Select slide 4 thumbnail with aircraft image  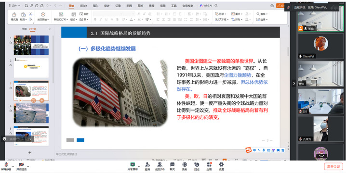click(x=31, y=113)
